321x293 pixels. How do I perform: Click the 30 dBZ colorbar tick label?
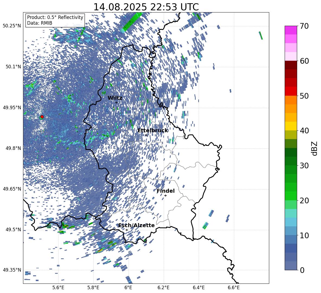tap(304, 166)
